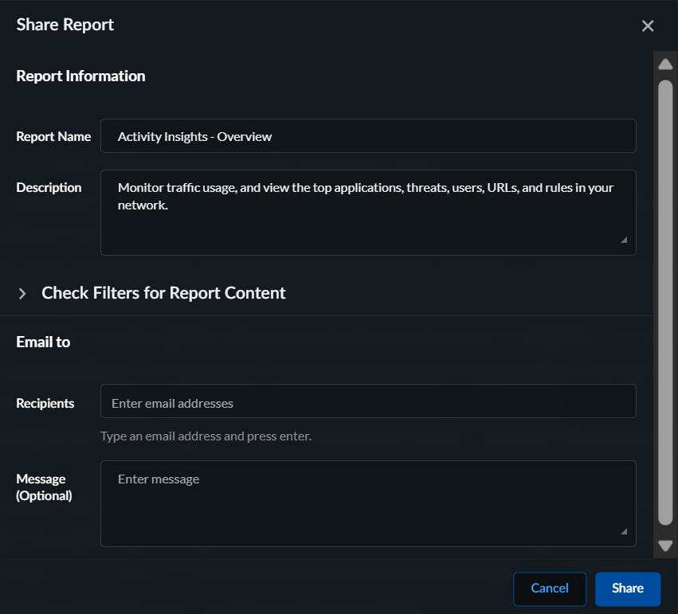Click the vertical scrollbar thumb
The image size is (678, 614).
[665, 303]
